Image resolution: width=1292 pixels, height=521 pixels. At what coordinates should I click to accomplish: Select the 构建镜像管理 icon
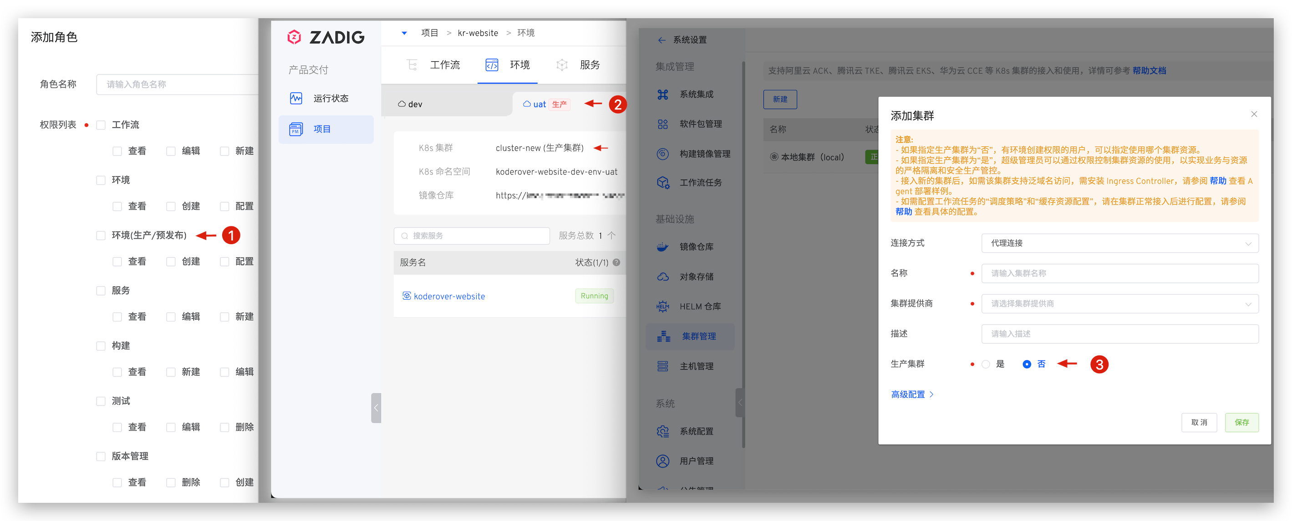pos(662,154)
